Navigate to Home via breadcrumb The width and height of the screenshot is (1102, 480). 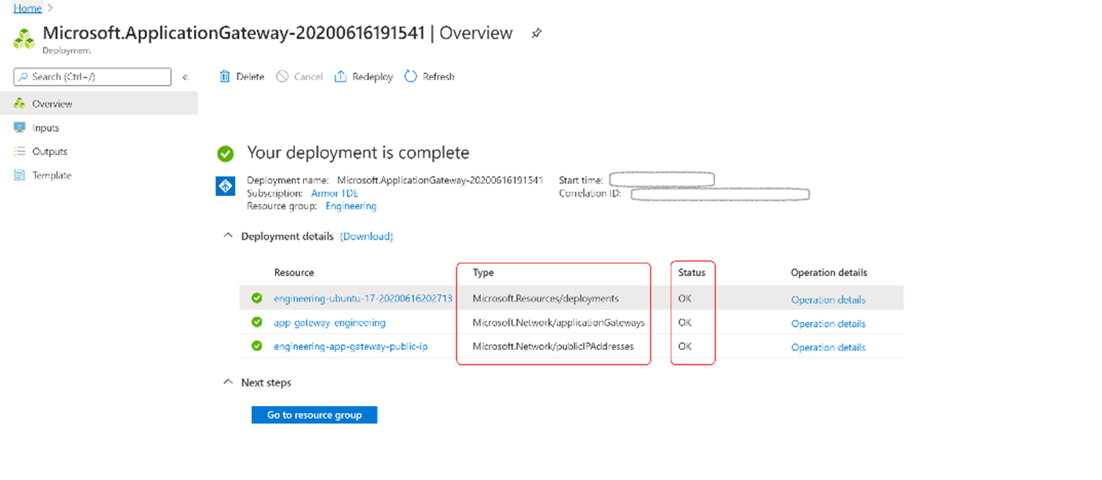pyautogui.click(x=27, y=8)
